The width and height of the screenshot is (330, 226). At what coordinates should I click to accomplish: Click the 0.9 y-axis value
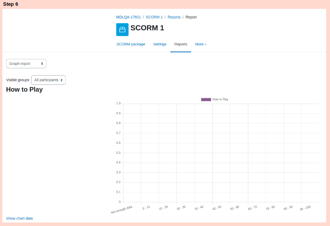tap(118, 113)
